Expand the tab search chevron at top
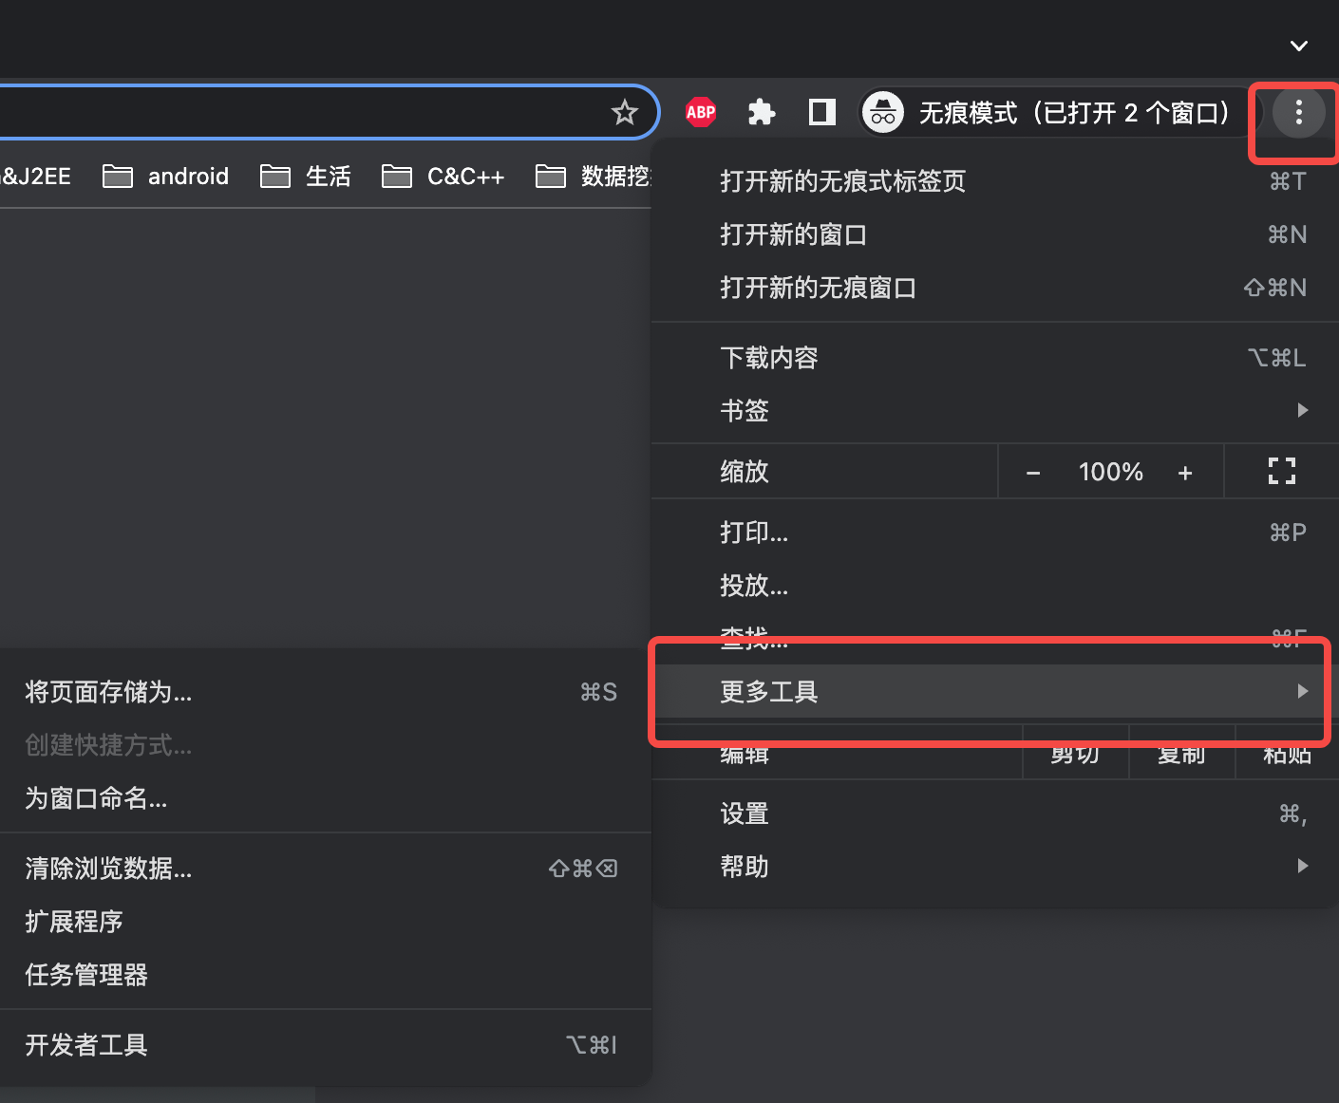 click(1298, 46)
